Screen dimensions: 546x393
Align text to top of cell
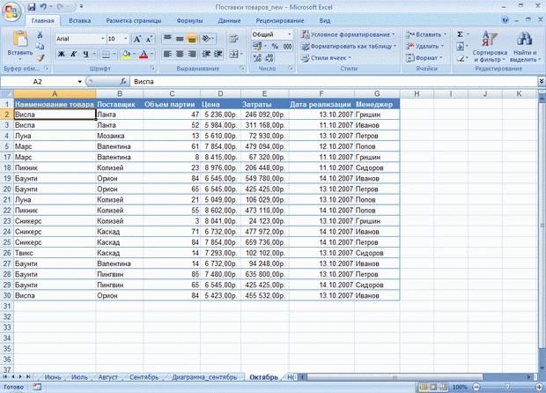(168, 38)
